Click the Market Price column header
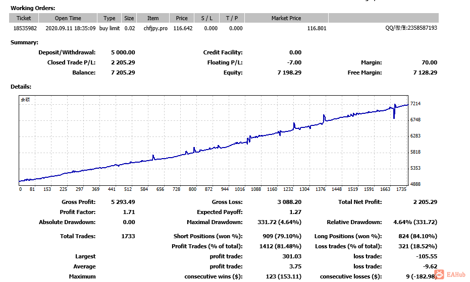The height and width of the screenshot is (282, 470). click(x=286, y=18)
